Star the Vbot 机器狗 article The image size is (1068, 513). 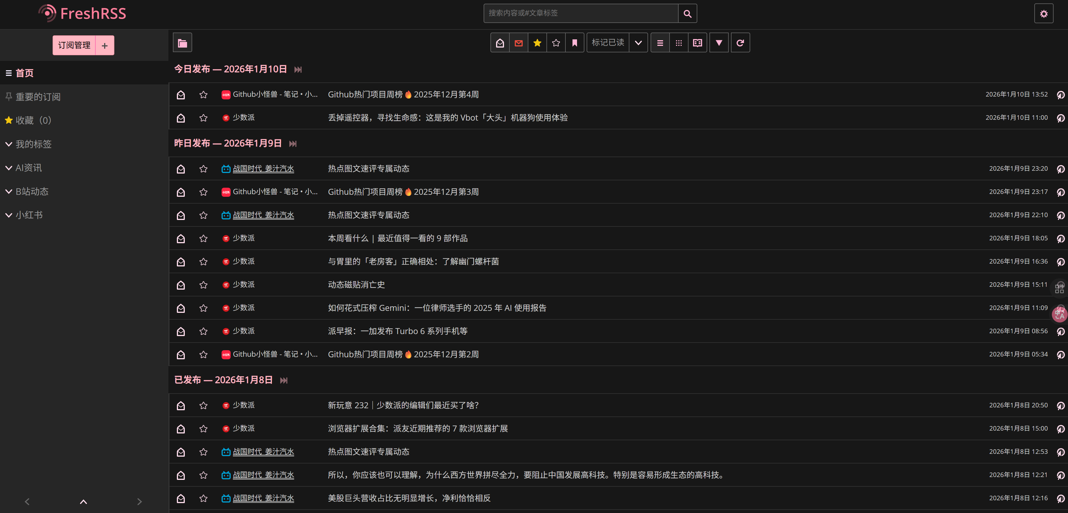[x=203, y=118]
